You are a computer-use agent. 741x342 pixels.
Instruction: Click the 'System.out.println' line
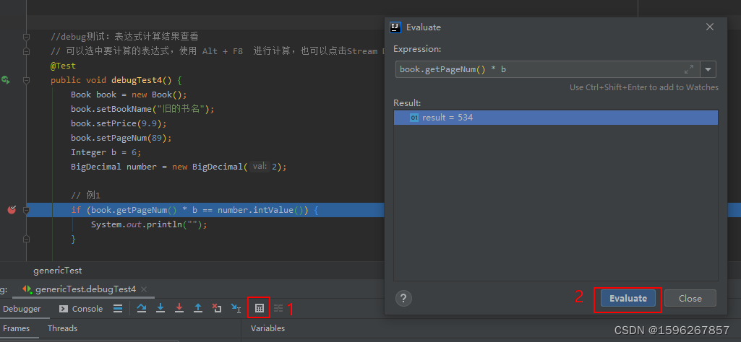click(x=150, y=224)
